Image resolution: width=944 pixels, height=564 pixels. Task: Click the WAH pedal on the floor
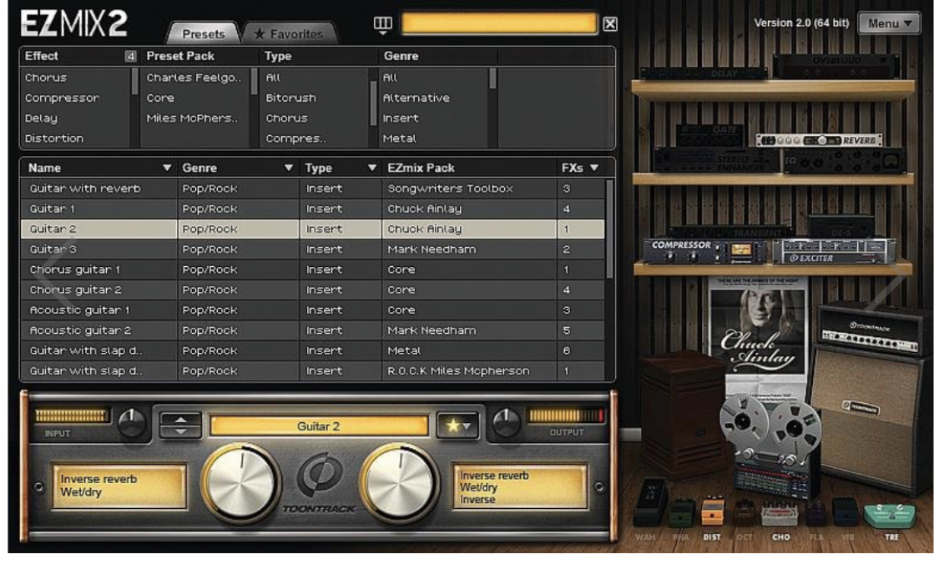tap(649, 502)
